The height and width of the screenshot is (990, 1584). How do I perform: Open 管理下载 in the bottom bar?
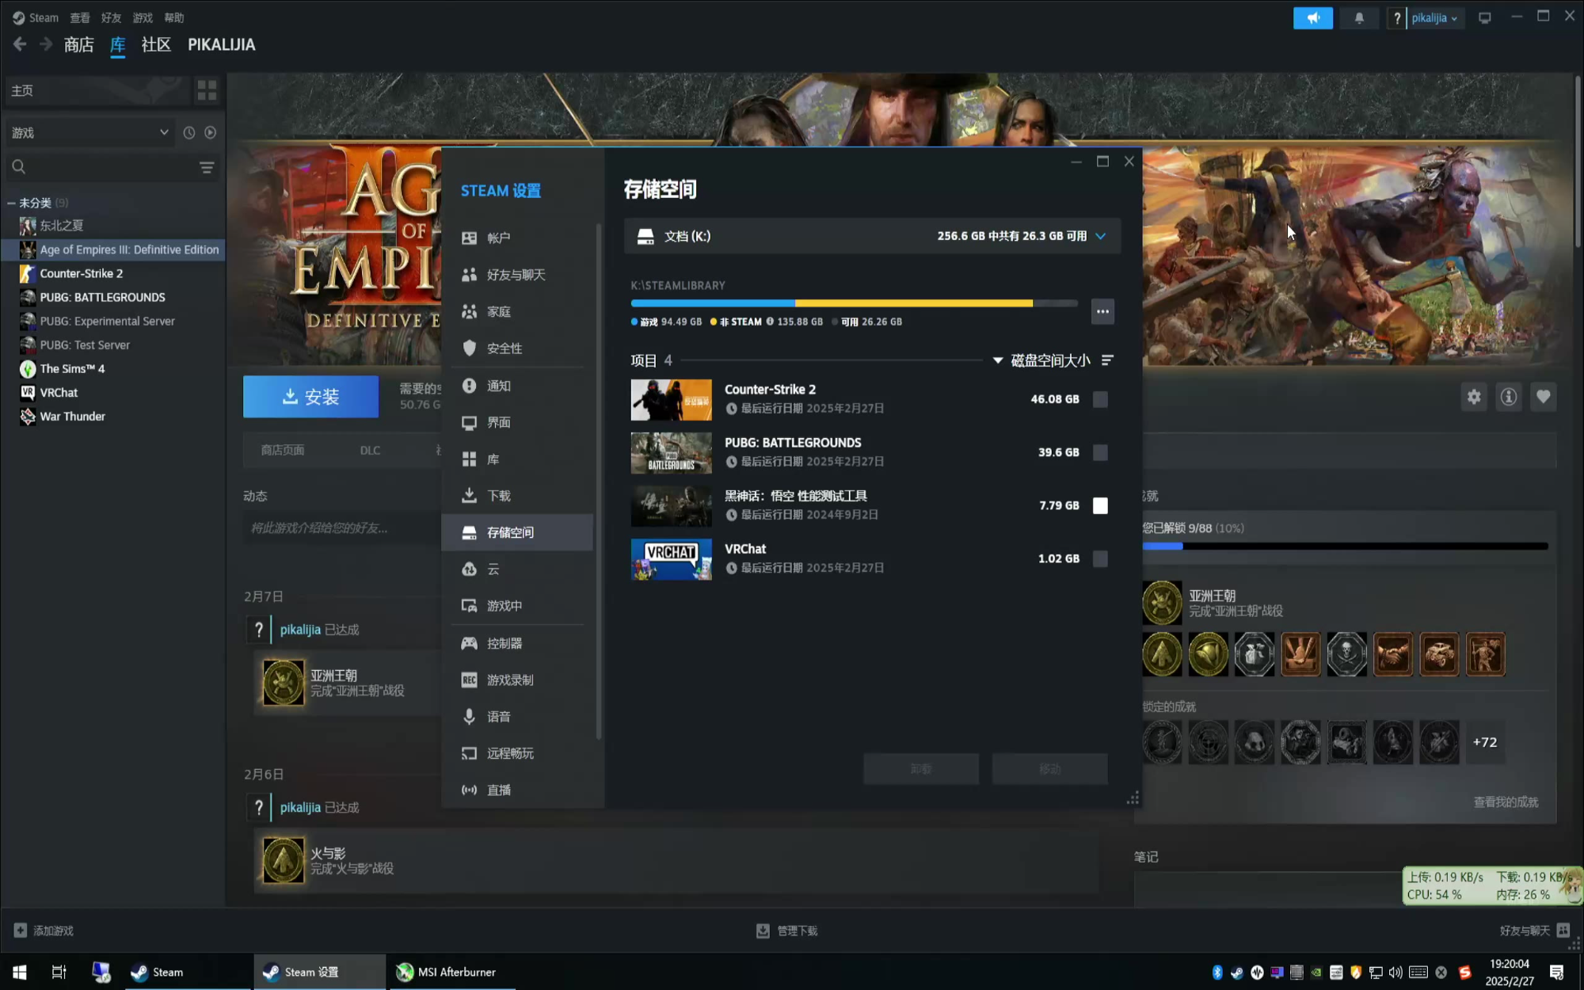[x=786, y=931]
